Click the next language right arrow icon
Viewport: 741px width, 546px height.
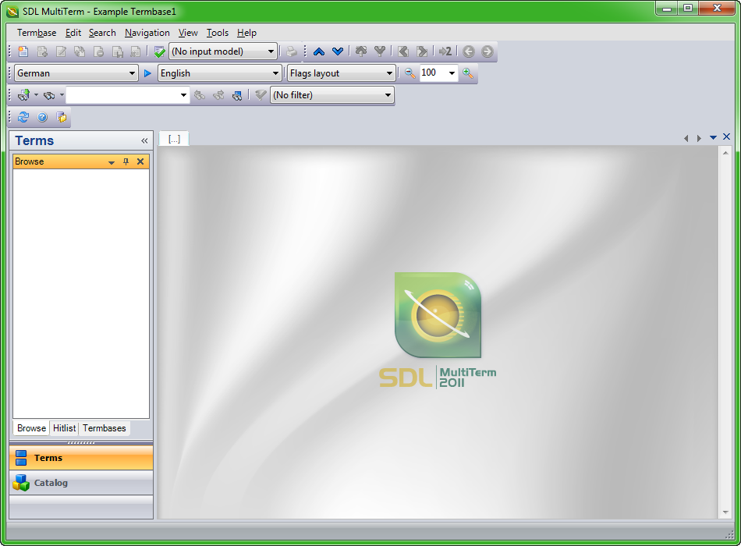421,51
